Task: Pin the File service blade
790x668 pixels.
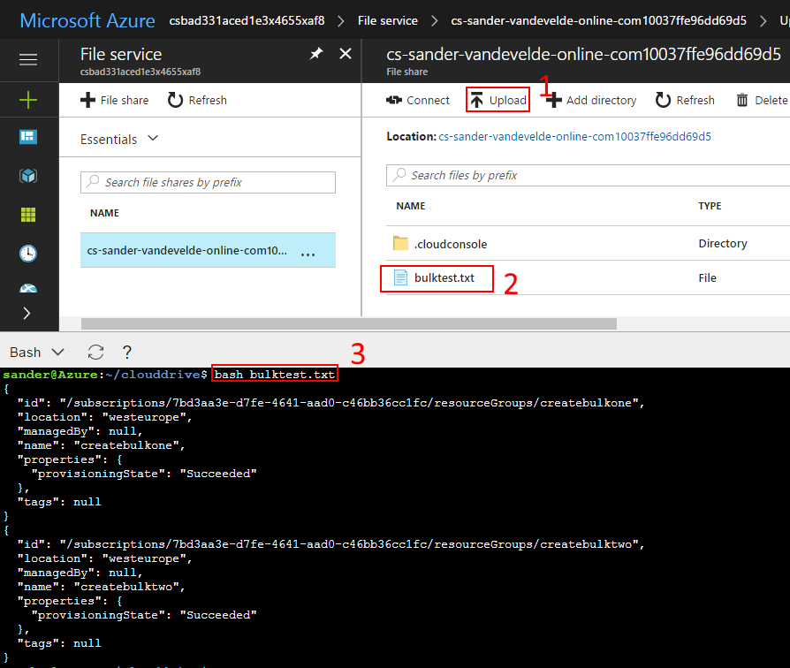Action: [315, 55]
